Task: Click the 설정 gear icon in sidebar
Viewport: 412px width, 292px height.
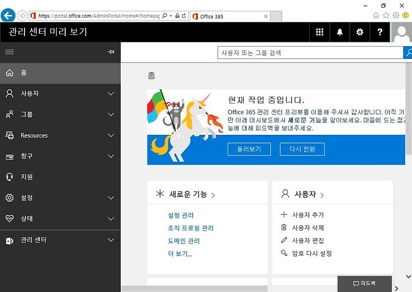Action: [10, 198]
